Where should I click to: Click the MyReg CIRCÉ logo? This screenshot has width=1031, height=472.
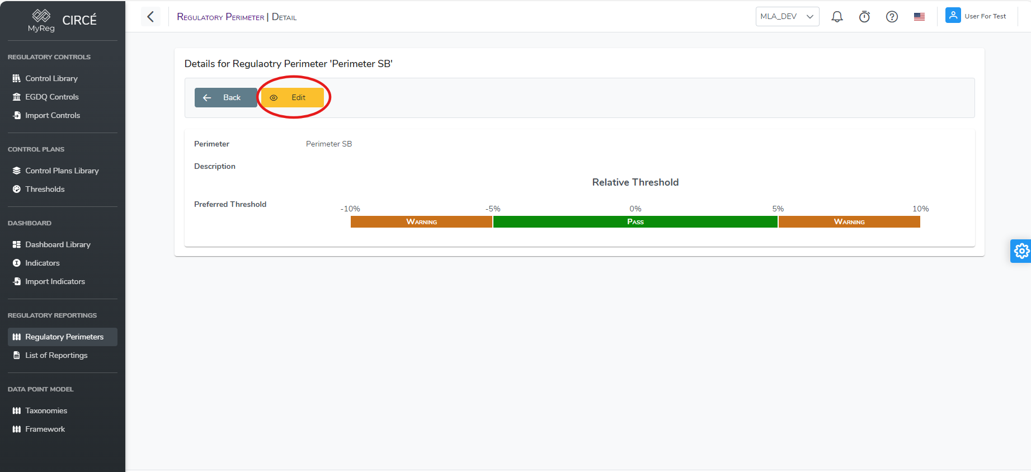[62, 21]
